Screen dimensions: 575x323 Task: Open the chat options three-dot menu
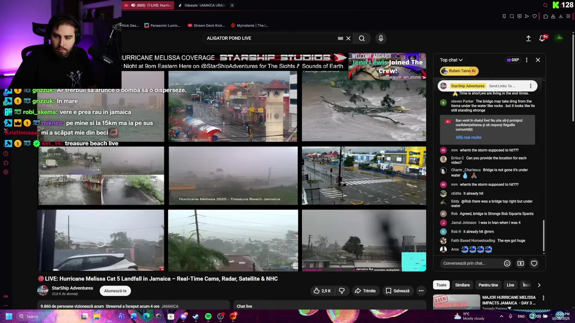526,60
